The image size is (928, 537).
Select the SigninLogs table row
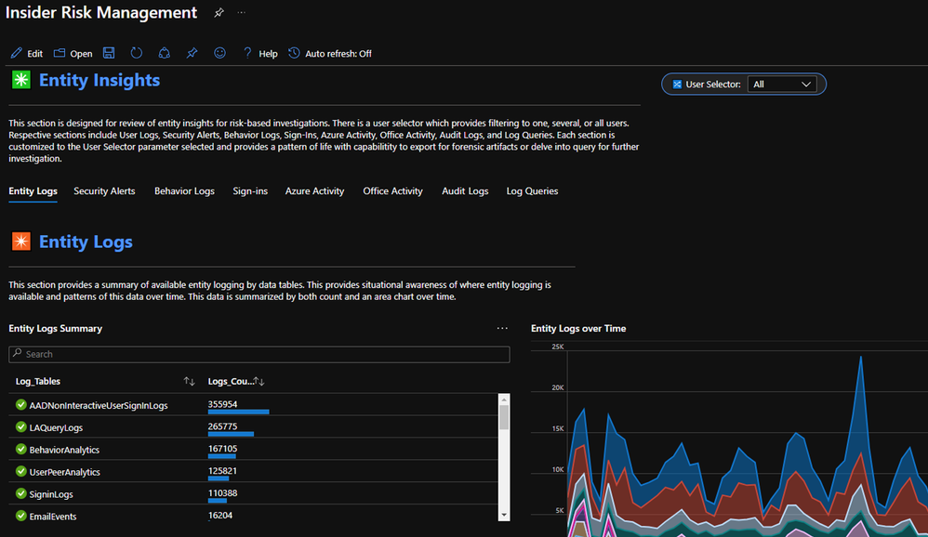coord(253,494)
